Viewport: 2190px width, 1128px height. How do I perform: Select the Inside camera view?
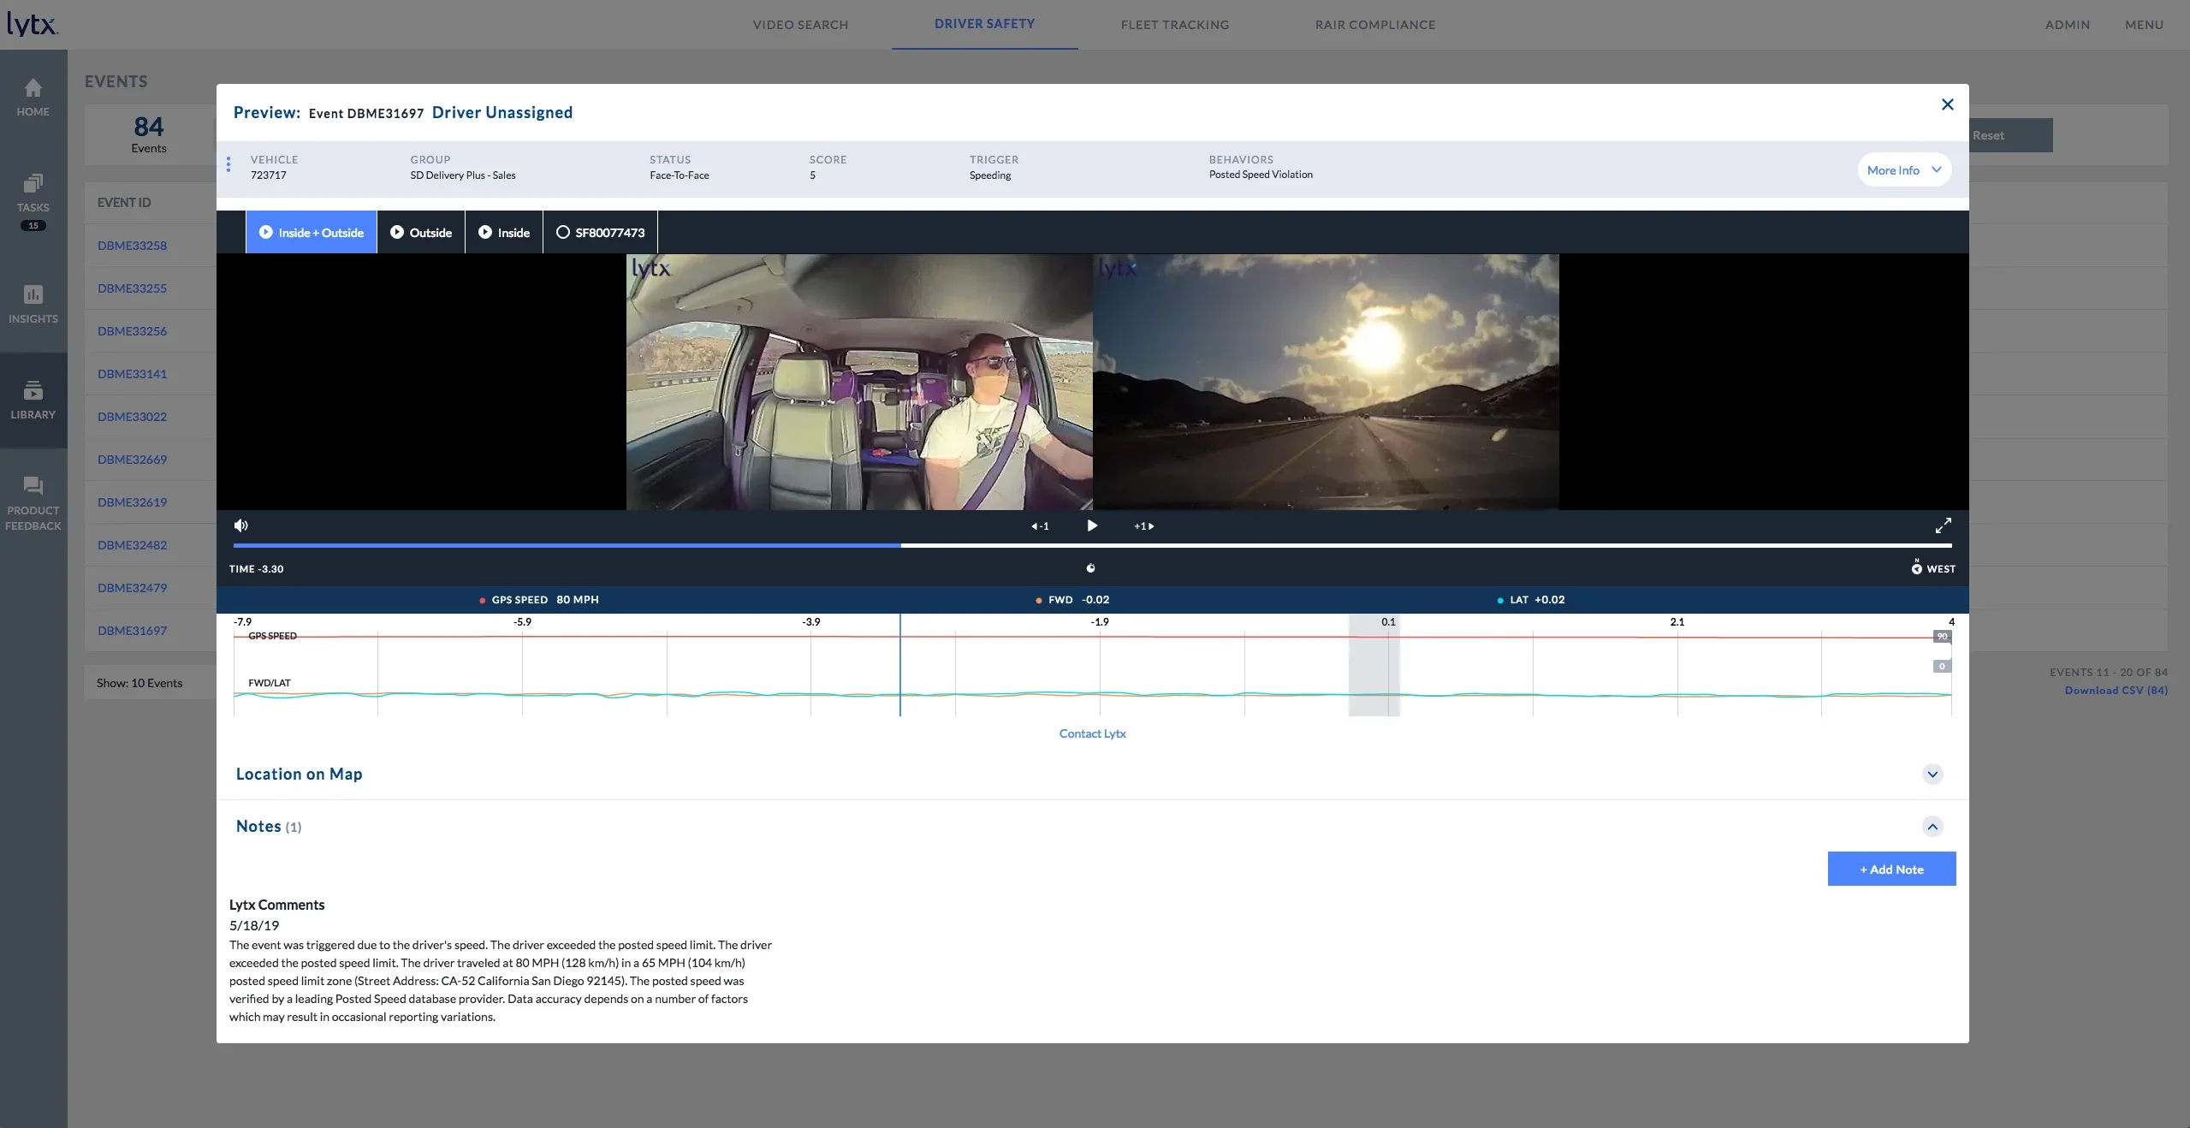coord(504,232)
